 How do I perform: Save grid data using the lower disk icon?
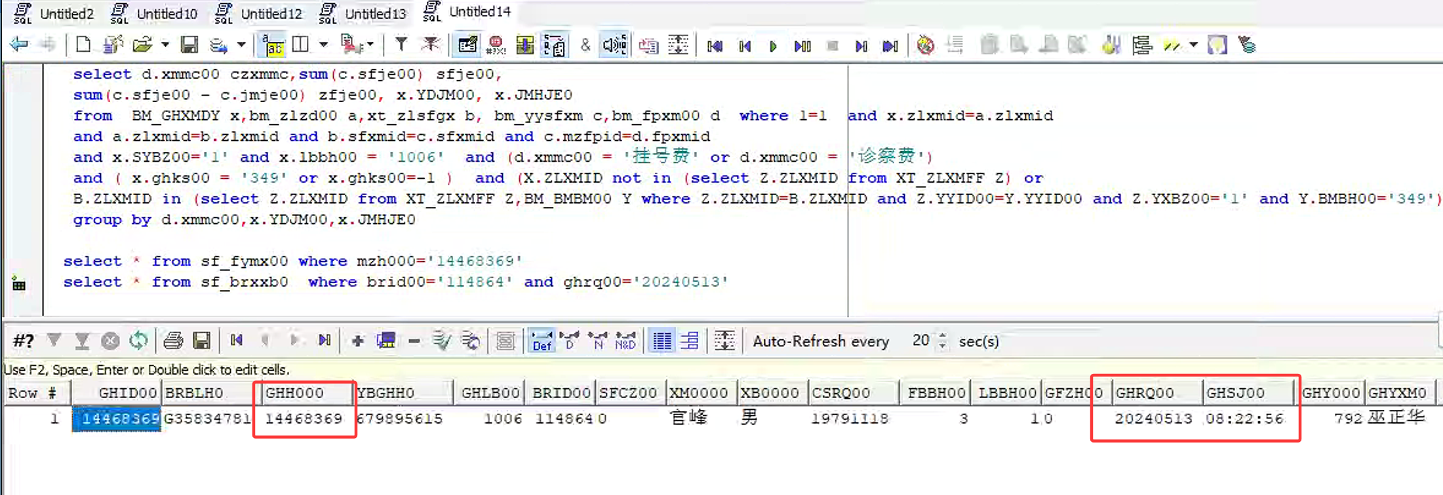(x=201, y=340)
